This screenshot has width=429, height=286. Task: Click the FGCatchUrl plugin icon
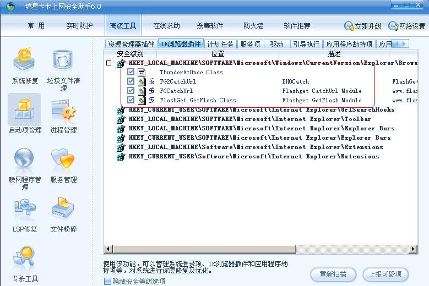(x=142, y=91)
